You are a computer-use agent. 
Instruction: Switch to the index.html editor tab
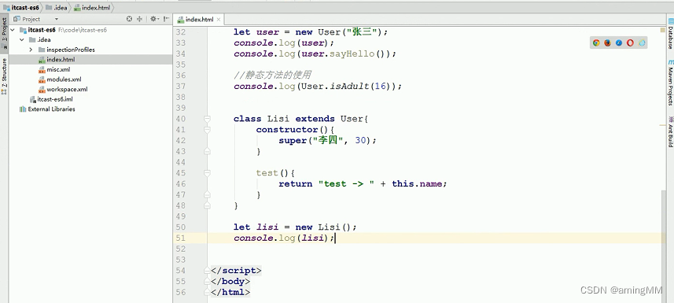[199, 20]
